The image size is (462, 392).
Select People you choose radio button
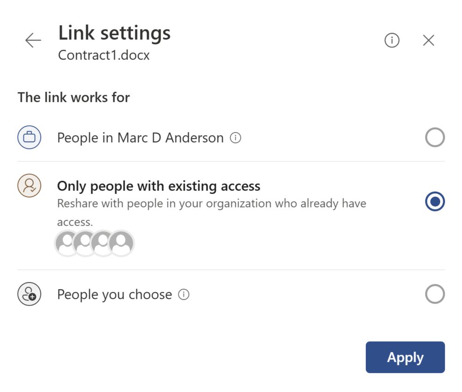435,294
